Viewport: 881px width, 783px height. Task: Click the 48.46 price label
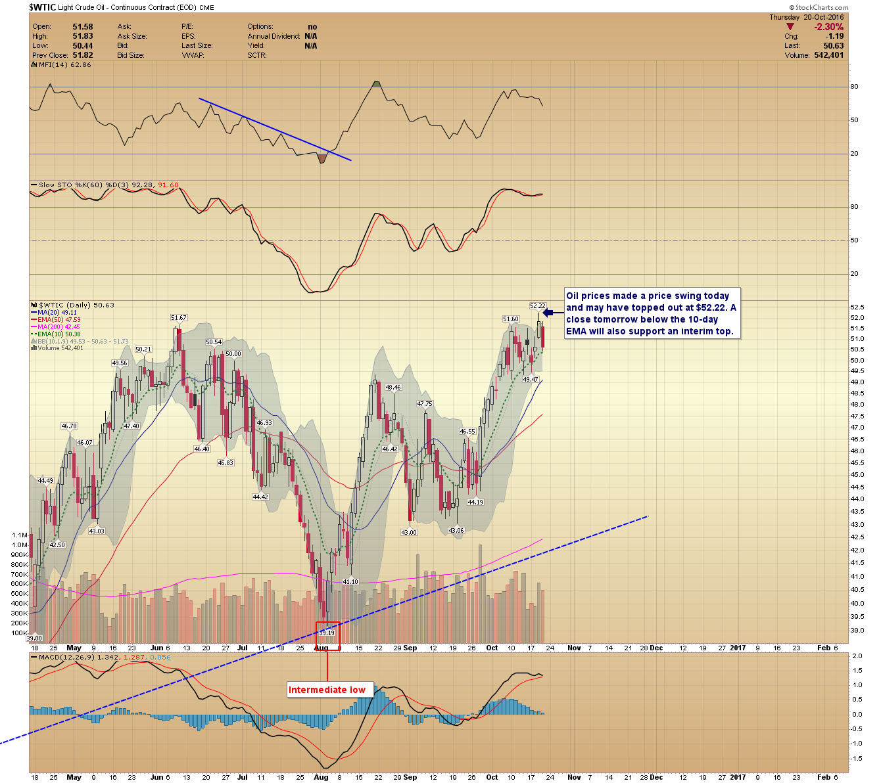tap(393, 388)
